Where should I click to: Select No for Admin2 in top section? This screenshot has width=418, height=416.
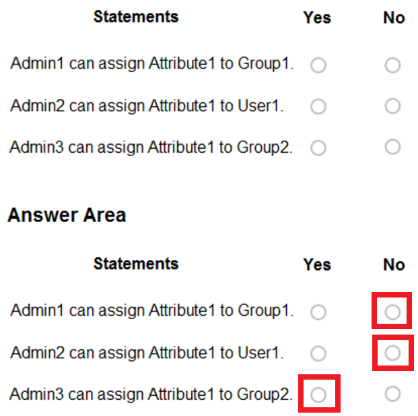(392, 106)
